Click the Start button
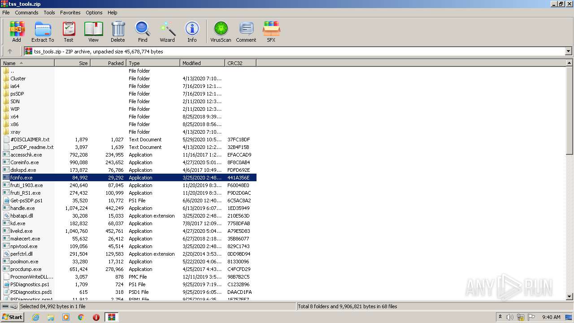Screen dimensions: 574x323 (x=13, y=317)
